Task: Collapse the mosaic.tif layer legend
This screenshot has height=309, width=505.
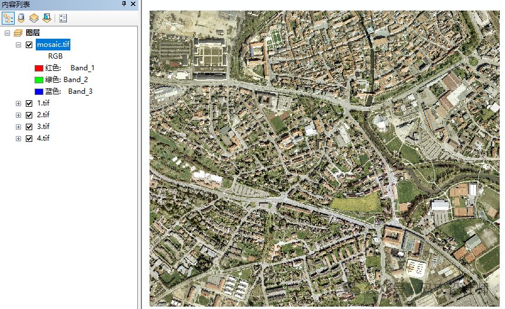Action: 18,45
